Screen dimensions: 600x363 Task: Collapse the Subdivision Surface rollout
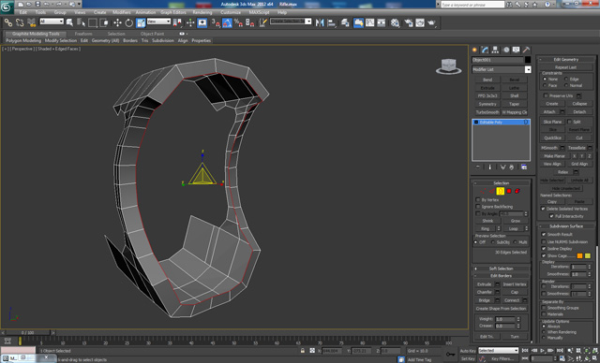566,226
